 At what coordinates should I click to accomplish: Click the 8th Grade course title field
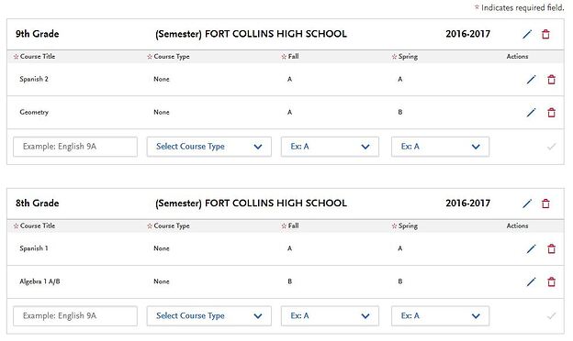coord(75,316)
